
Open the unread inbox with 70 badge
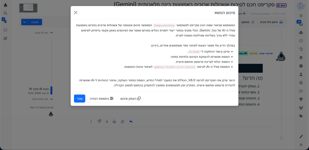tap(300, 23)
